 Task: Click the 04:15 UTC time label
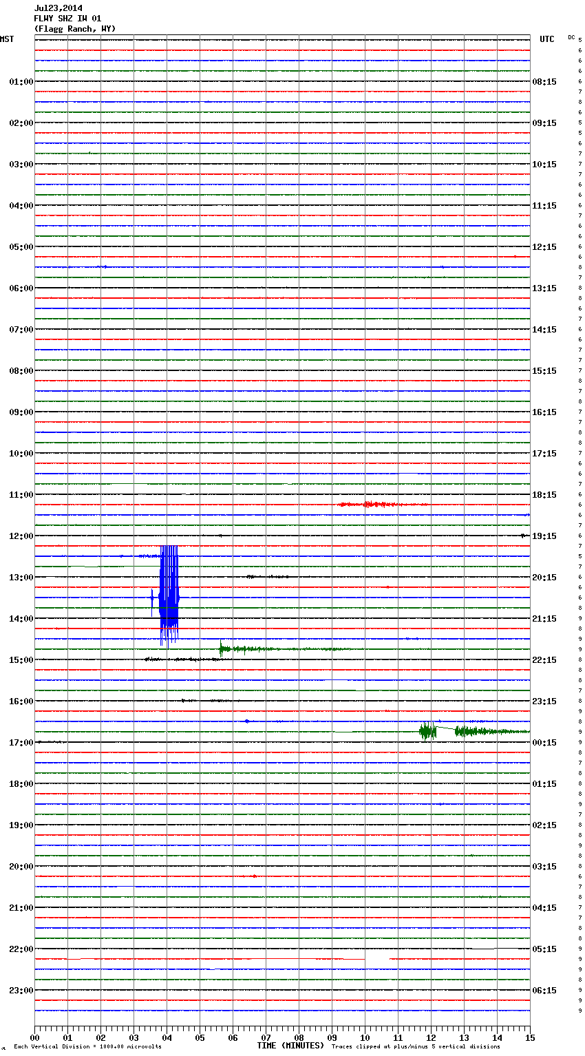(x=544, y=908)
